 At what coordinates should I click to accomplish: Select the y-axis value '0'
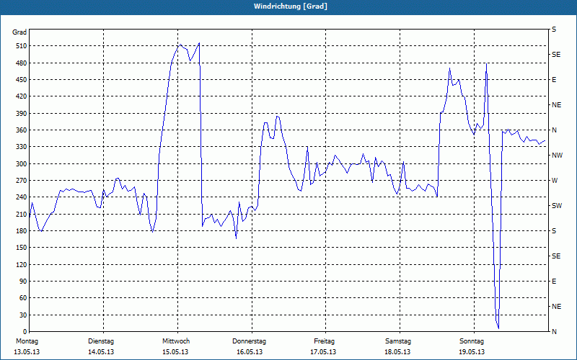(25, 332)
